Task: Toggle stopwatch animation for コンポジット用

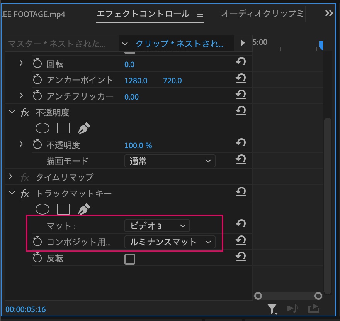Action: point(37,241)
